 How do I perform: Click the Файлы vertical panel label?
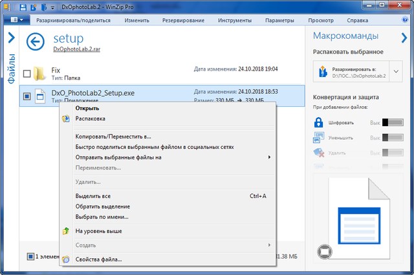tap(11, 69)
